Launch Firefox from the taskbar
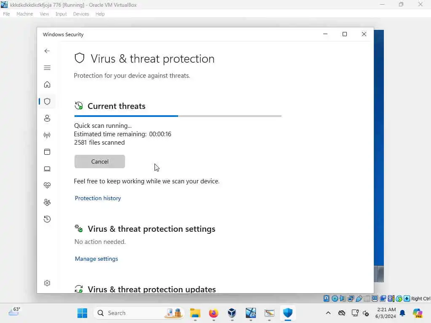431x323 pixels. click(213, 313)
